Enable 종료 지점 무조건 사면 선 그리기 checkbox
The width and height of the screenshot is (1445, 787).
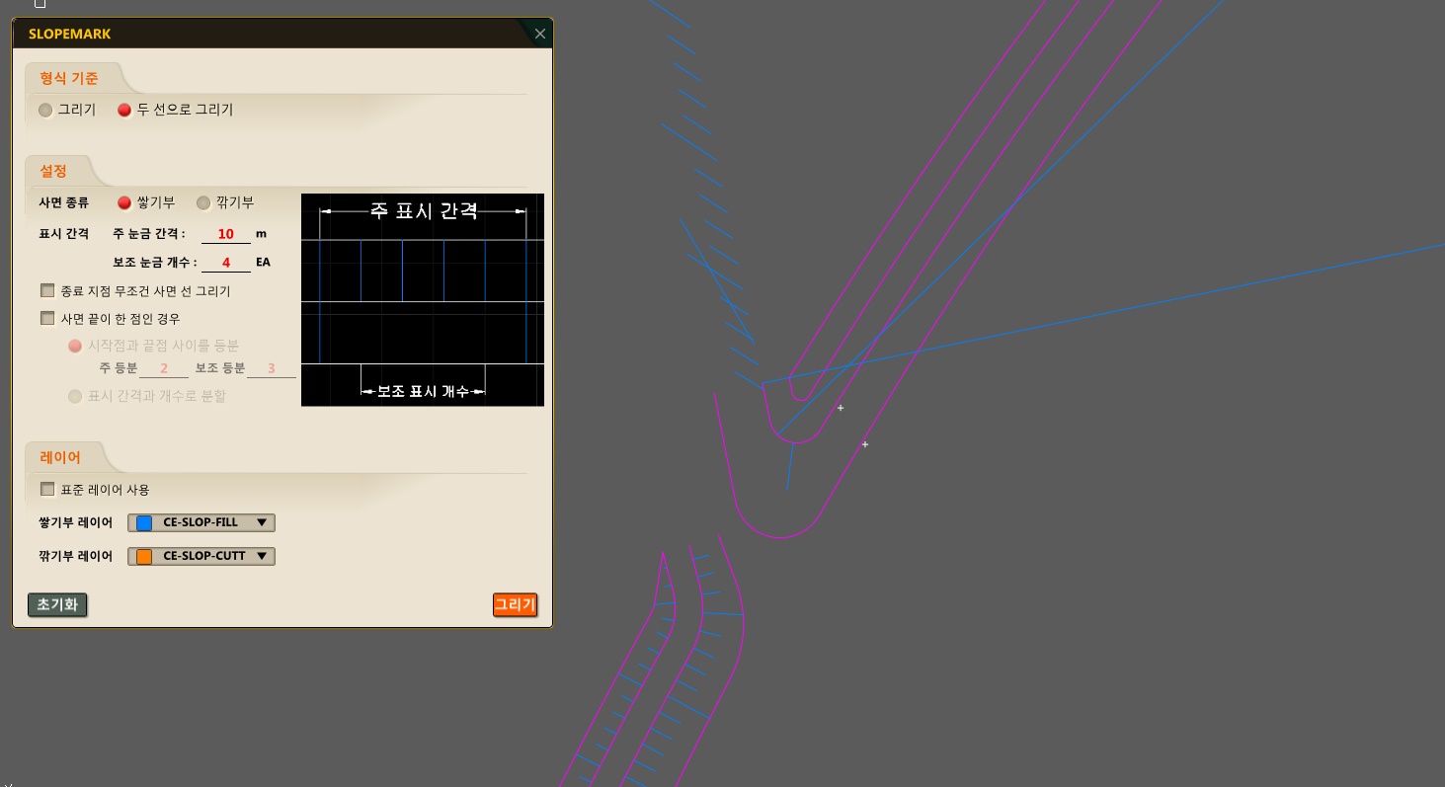(47, 291)
